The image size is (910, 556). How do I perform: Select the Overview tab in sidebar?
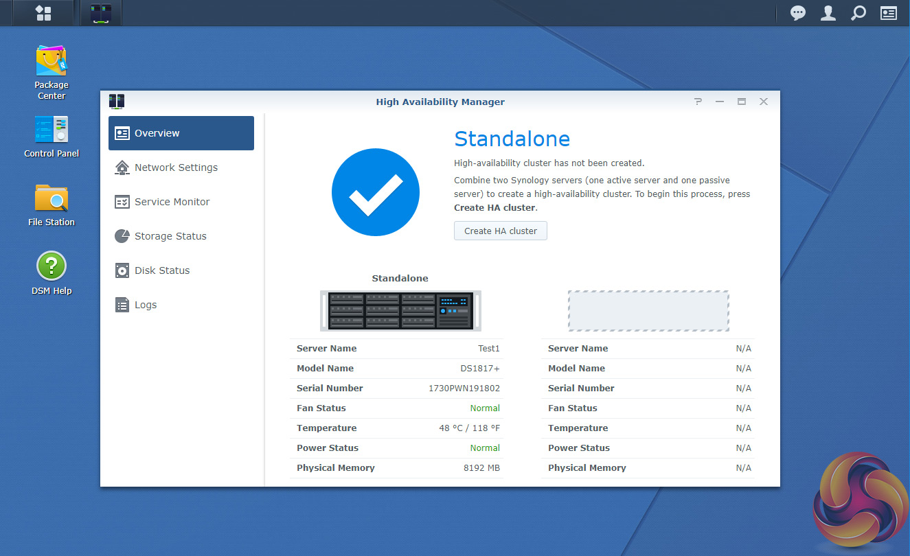pos(181,133)
